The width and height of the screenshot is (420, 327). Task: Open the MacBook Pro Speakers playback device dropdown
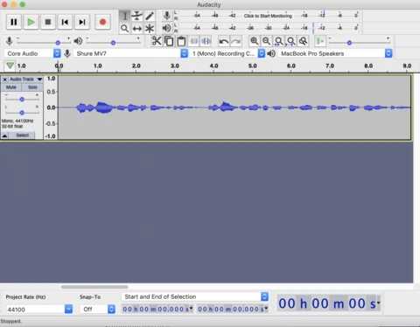tap(335, 53)
